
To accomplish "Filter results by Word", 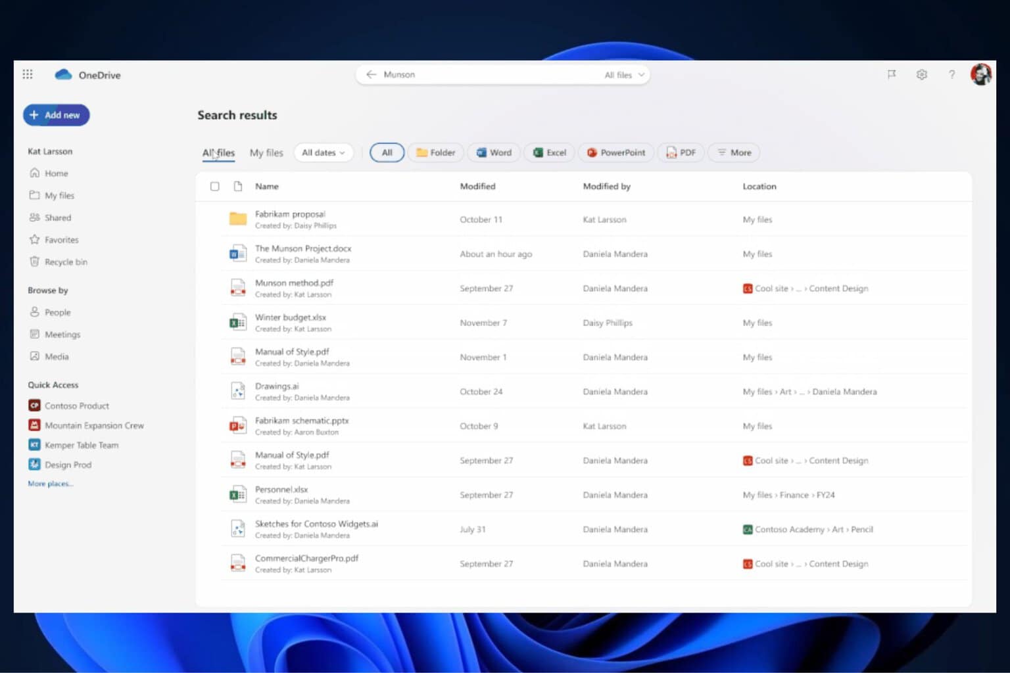I will [494, 152].
